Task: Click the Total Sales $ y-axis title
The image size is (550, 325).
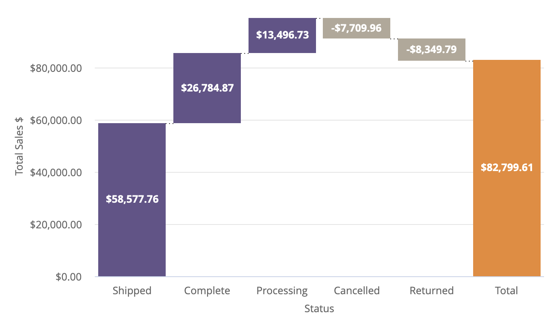Action: click(19, 146)
